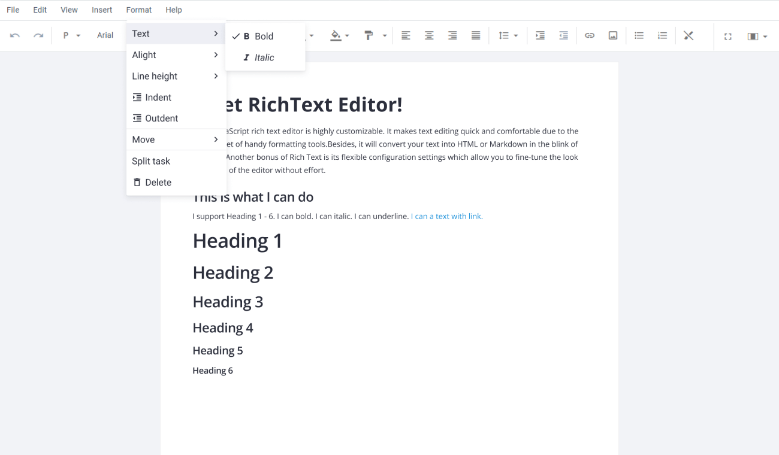The height and width of the screenshot is (455, 779).
Task: Click the increase indent toolbar icon
Action: (x=540, y=36)
